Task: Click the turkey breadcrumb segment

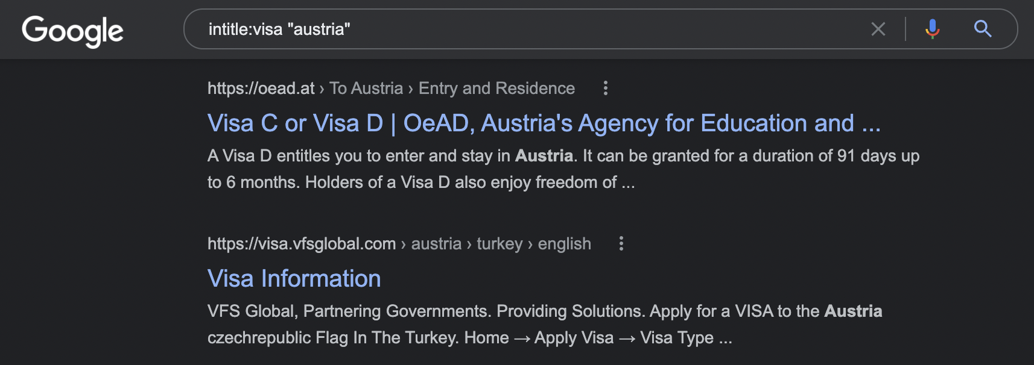Action: pyautogui.click(x=500, y=244)
